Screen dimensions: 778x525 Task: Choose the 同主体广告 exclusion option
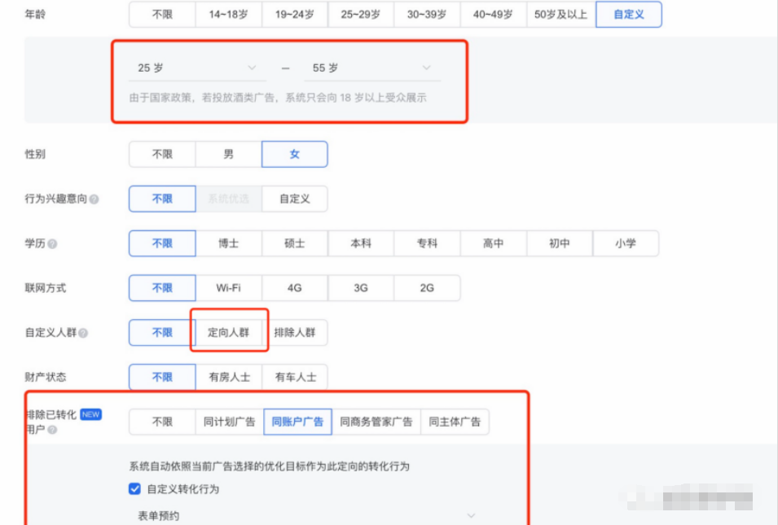click(455, 422)
